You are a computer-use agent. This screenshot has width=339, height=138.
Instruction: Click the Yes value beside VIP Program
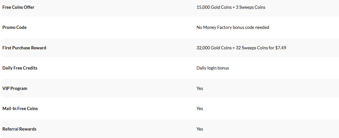tap(200, 89)
